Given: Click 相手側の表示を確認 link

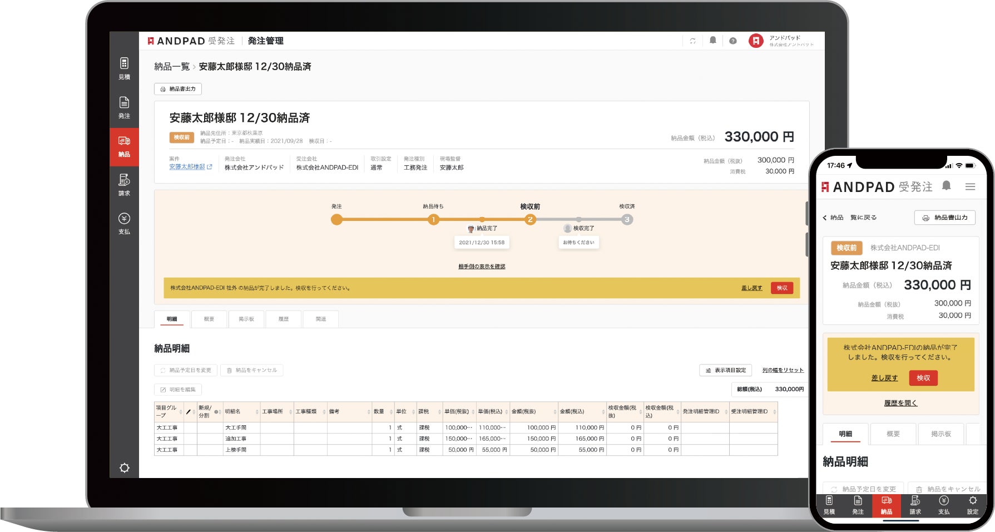Looking at the screenshot, I should tap(482, 267).
